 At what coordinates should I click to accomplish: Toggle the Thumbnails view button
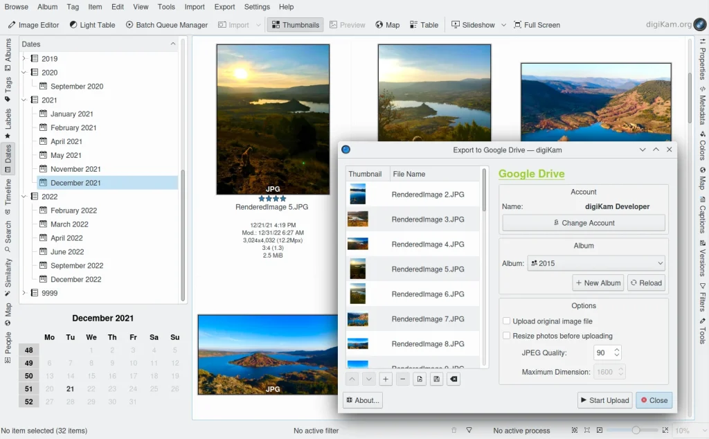(x=294, y=25)
